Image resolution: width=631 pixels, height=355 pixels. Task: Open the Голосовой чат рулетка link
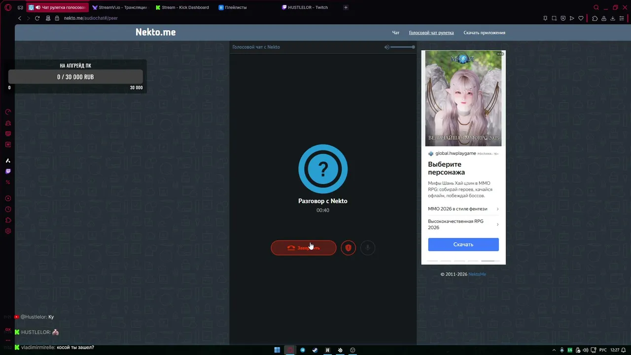431,33
